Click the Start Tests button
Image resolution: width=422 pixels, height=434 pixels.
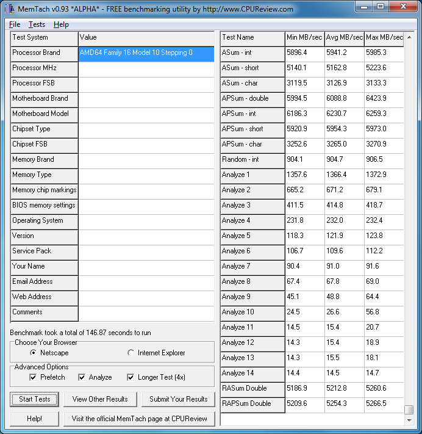tap(35, 399)
